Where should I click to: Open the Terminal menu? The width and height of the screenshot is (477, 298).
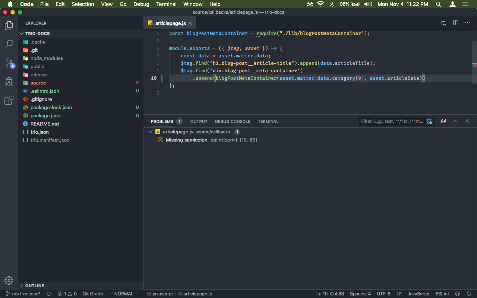click(x=166, y=4)
